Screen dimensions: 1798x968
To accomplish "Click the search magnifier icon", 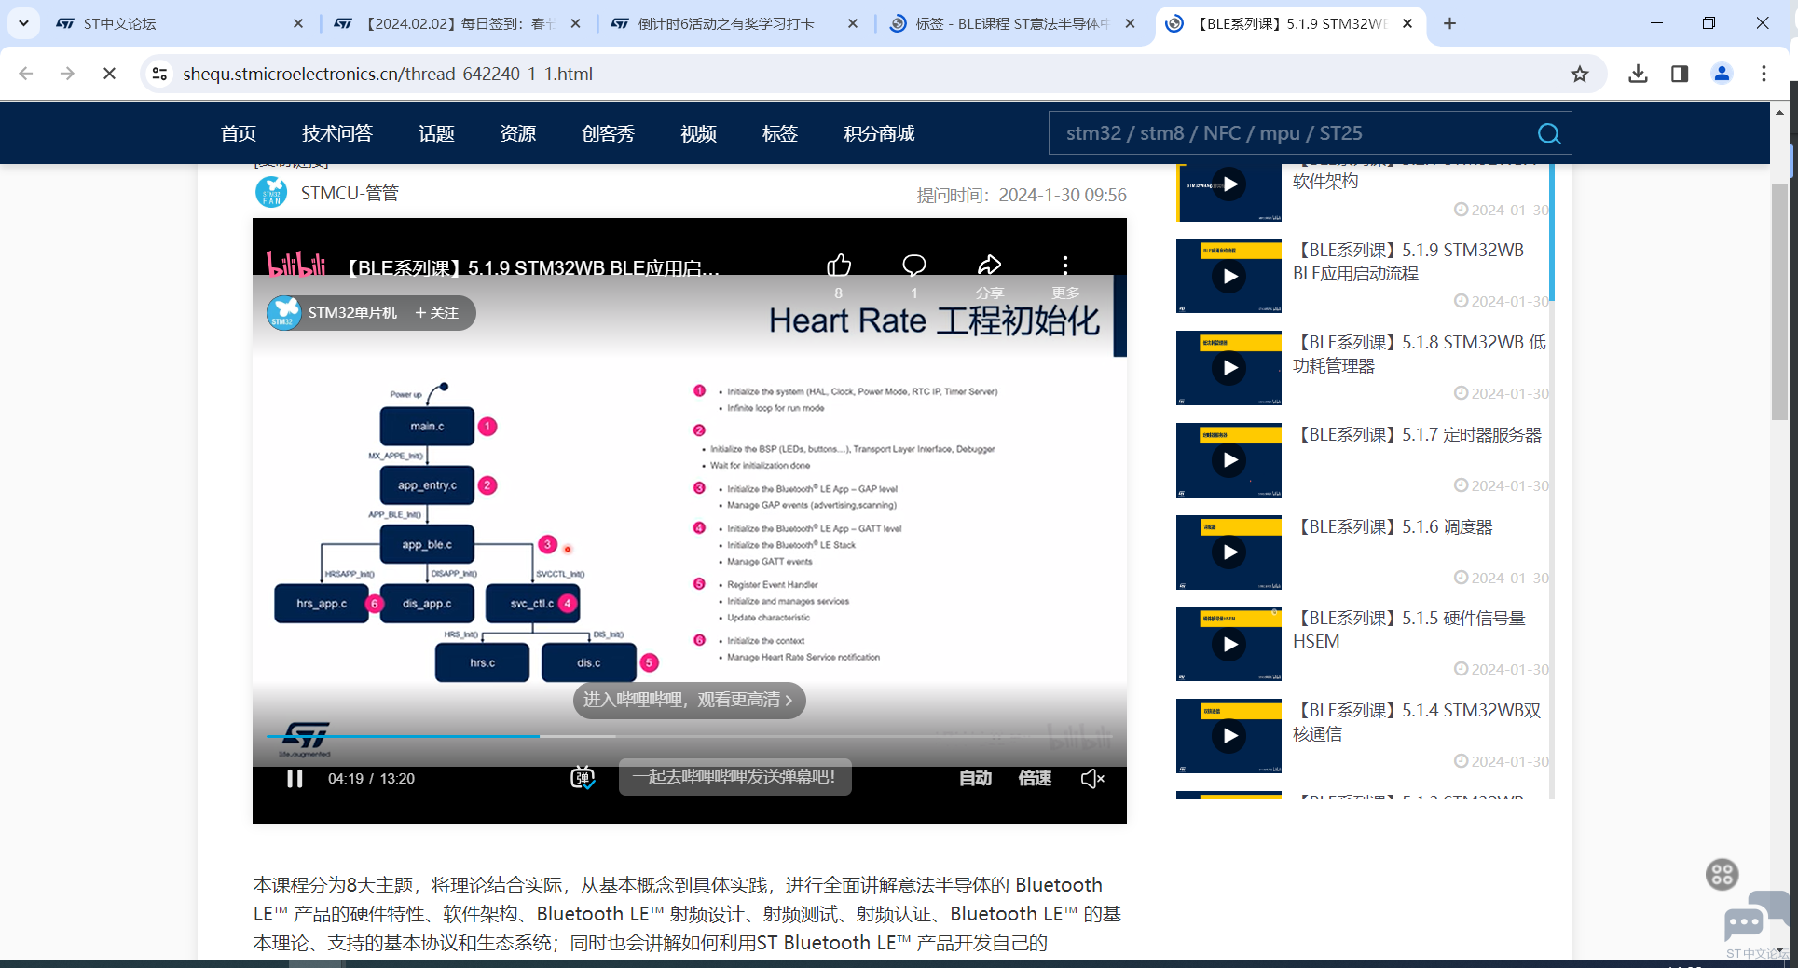I will coord(1548,133).
